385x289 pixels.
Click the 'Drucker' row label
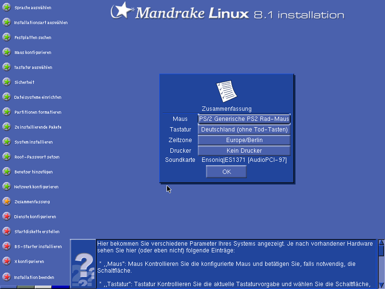point(180,151)
